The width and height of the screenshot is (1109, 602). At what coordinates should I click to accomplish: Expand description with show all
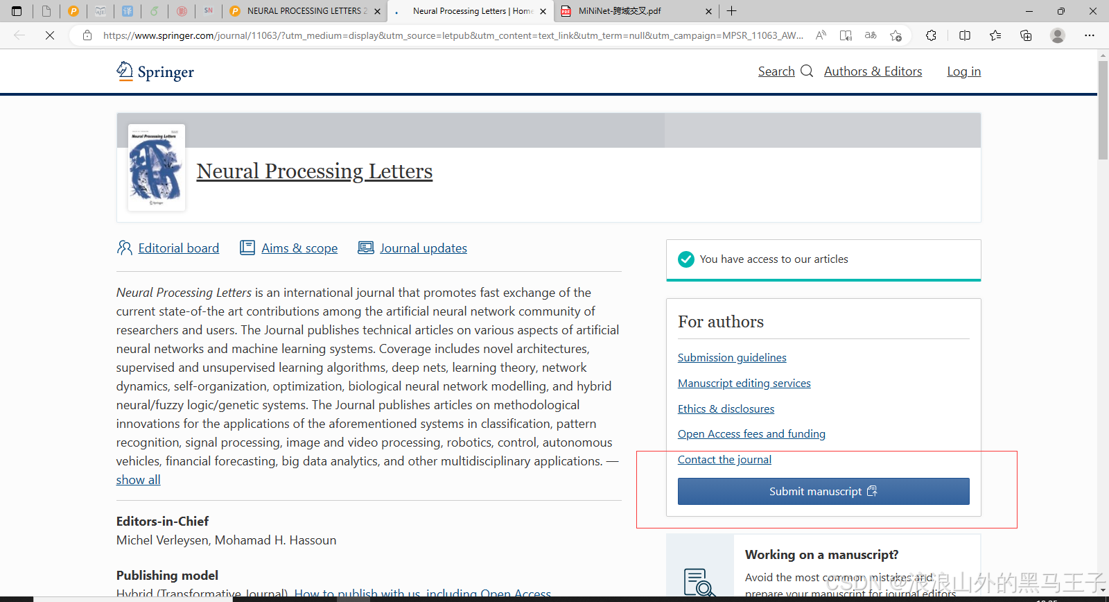pos(138,480)
